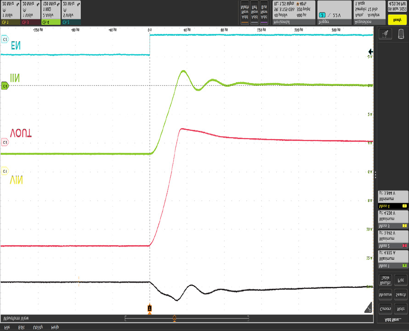Toggle the Ch 3 channel badge
Image resolution: width=409 pixels, height=331 pixels.
point(30,12)
